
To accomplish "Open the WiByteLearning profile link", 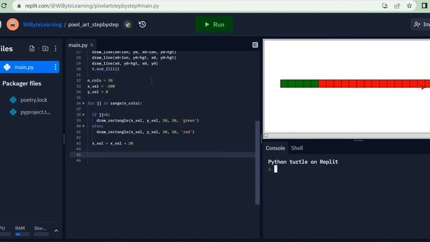I will tap(42, 24).
